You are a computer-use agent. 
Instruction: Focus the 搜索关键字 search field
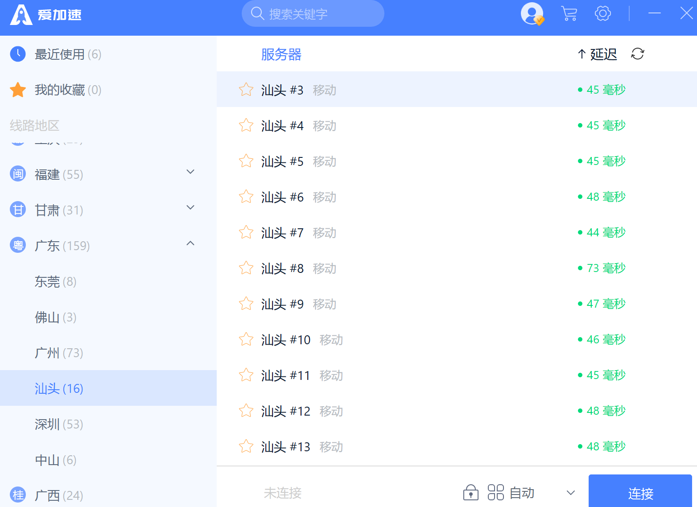pos(313,13)
